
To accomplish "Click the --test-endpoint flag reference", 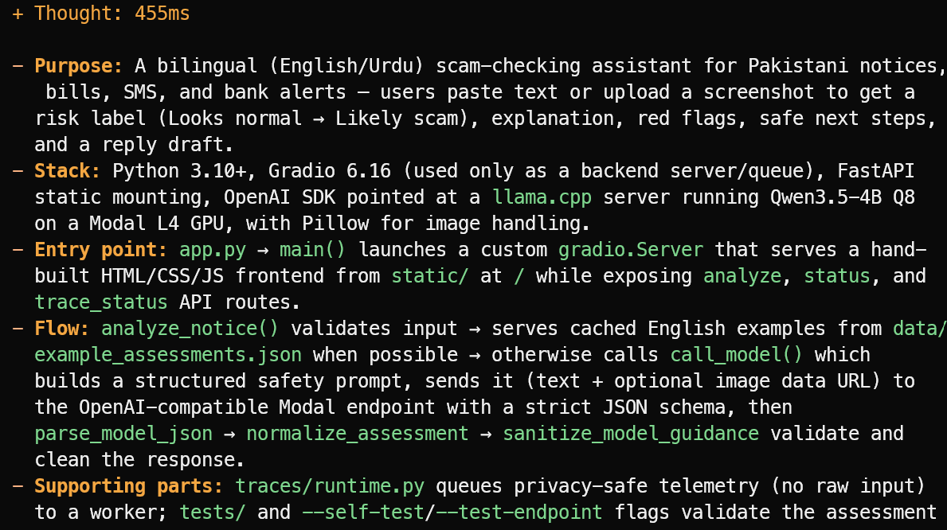I will 519,512.
